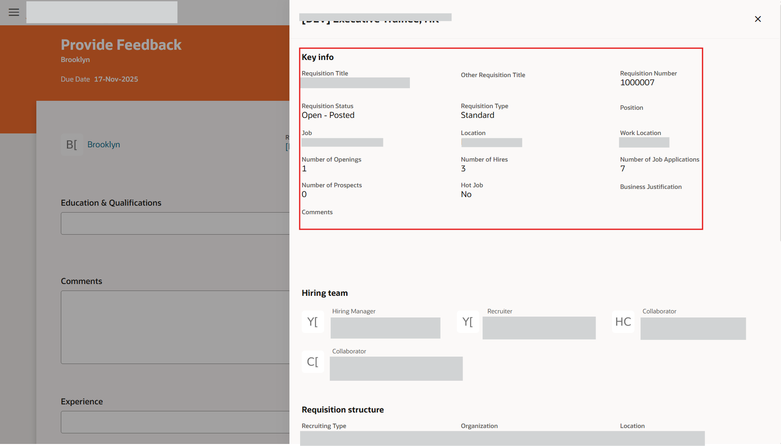781x446 pixels.
Task: Click the HC Collaborator avatar
Action: pos(623,322)
